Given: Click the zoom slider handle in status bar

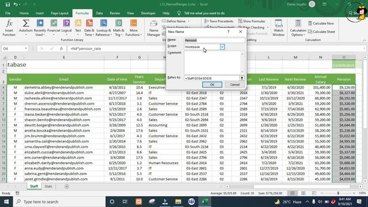Looking at the screenshot, I should coord(338,193).
